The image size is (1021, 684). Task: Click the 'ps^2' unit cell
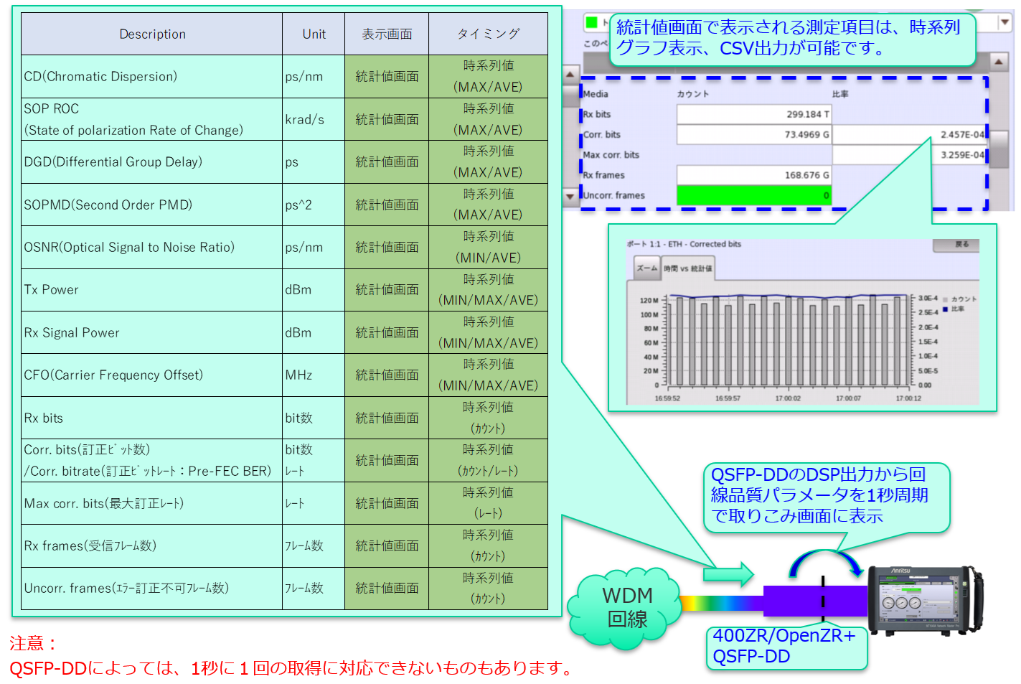pyautogui.click(x=314, y=205)
